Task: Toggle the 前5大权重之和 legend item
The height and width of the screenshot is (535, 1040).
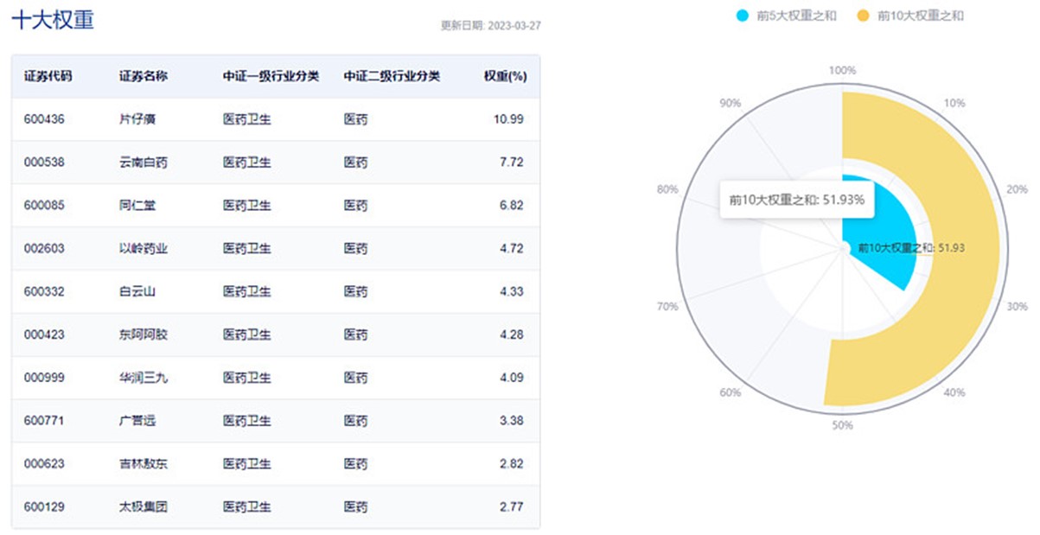Action: 786,16
